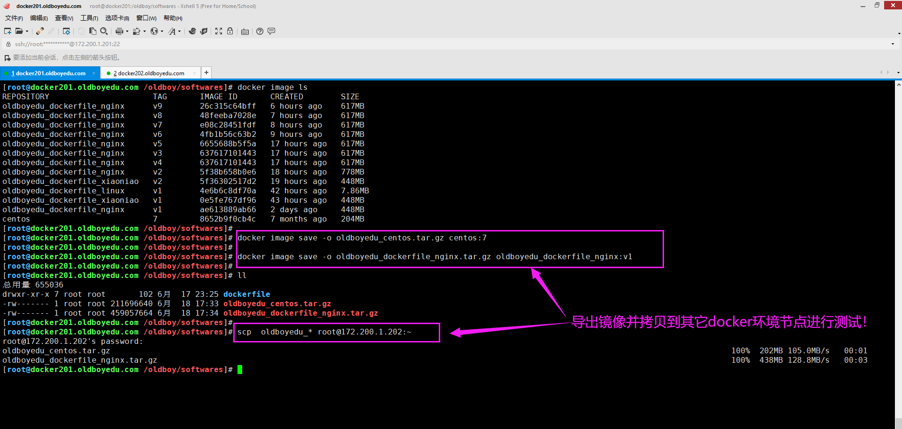The height and width of the screenshot is (429, 902).
Task: Open session Properties gear icon
Action: pos(66,31)
